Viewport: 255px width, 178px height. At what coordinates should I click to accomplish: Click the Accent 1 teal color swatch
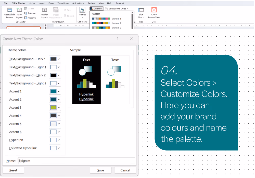tap(53, 91)
